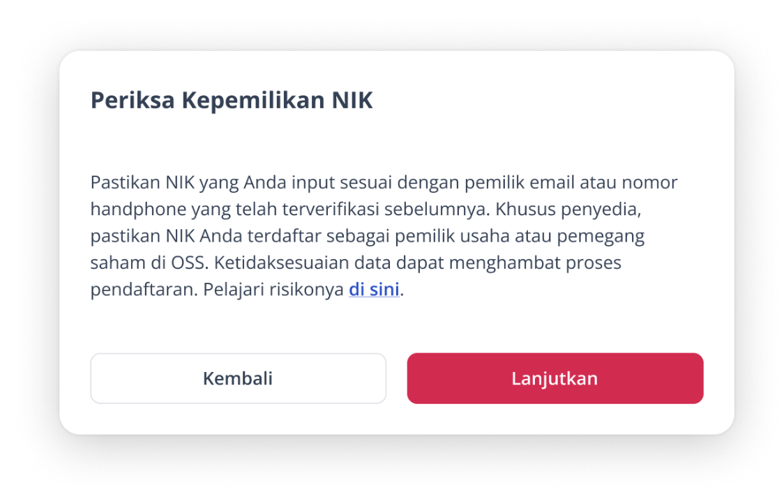Cancel using the white Kembali button

click(238, 378)
